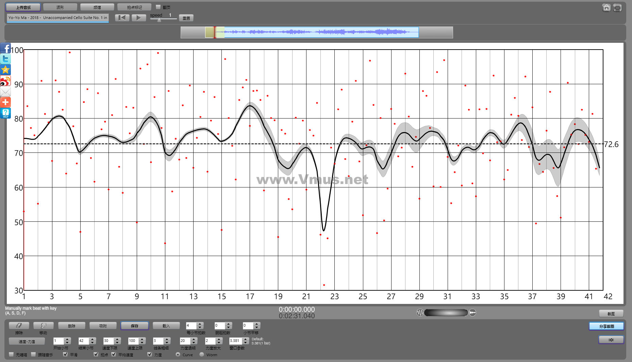Open the blue Help question-mark icon
The width and height of the screenshot is (632, 362).
[5, 113]
